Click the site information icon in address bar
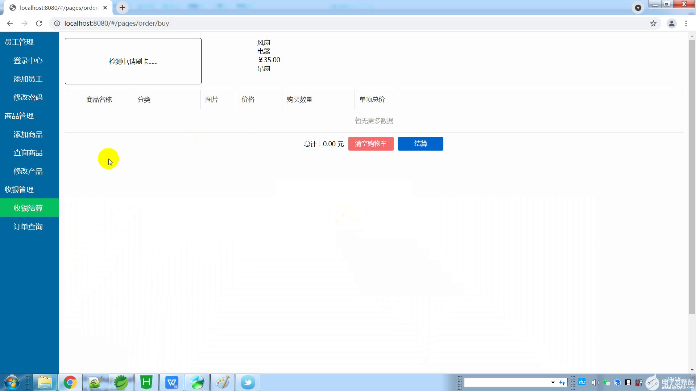The width and height of the screenshot is (696, 391). (x=57, y=24)
